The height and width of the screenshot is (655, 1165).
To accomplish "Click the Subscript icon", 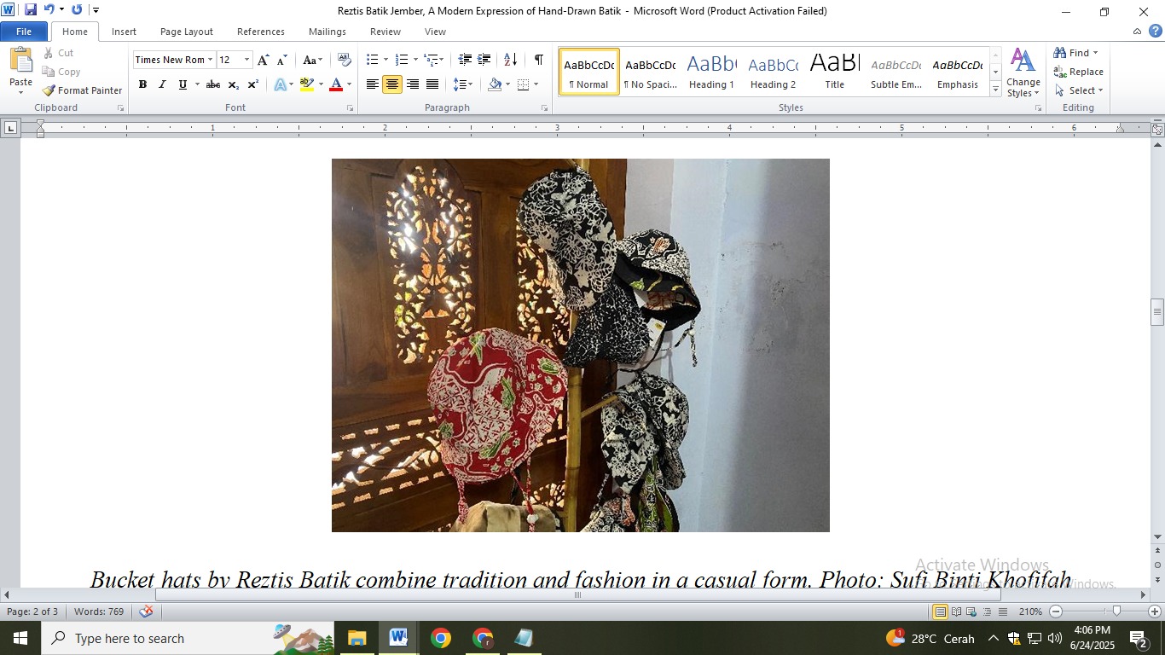I will click(x=232, y=84).
